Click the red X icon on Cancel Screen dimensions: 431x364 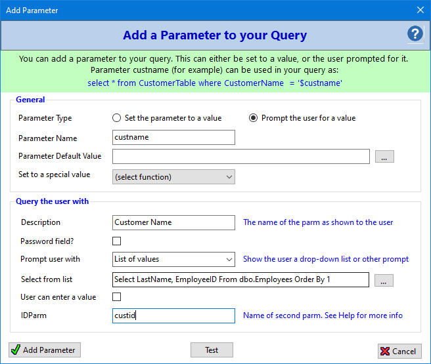click(x=385, y=351)
